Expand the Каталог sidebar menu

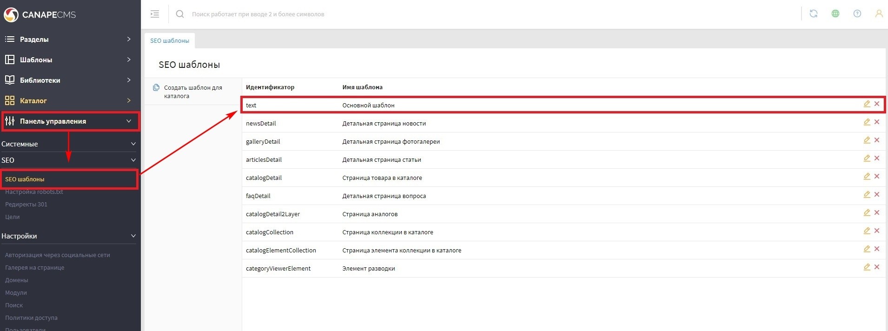pyautogui.click(x=70, y=100)
